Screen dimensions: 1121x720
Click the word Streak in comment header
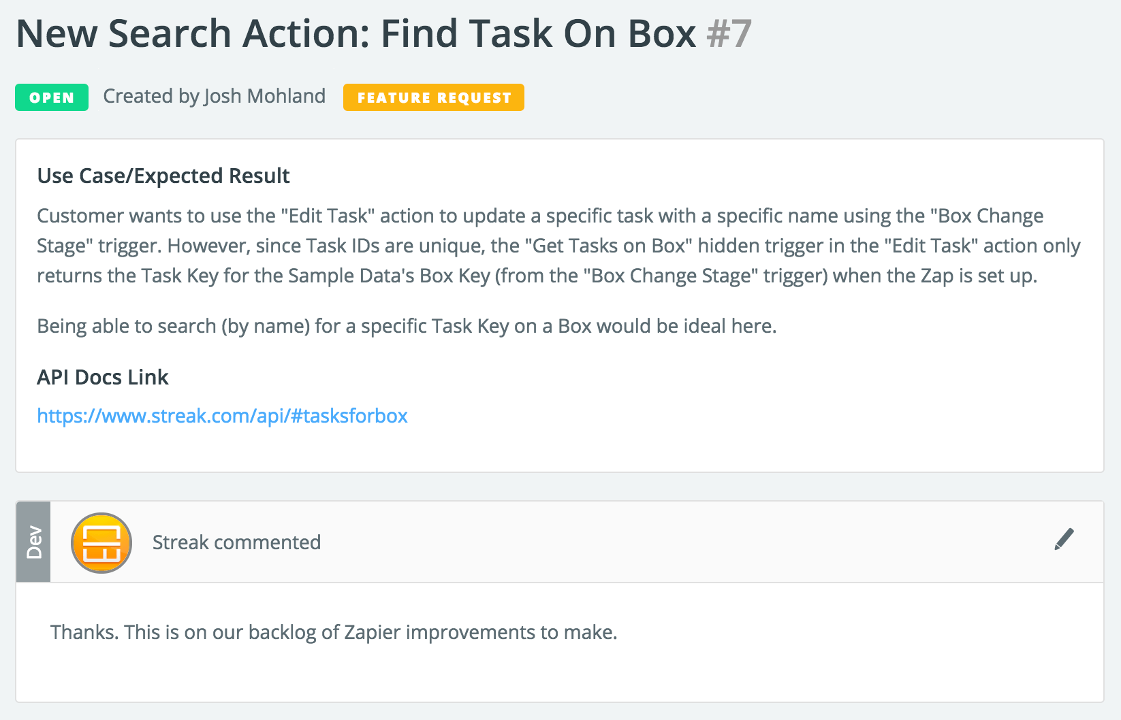(x=180, y=542)
